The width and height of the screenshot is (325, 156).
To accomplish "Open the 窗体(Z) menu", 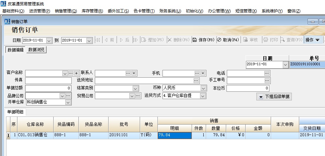I will tap(294, 11).
